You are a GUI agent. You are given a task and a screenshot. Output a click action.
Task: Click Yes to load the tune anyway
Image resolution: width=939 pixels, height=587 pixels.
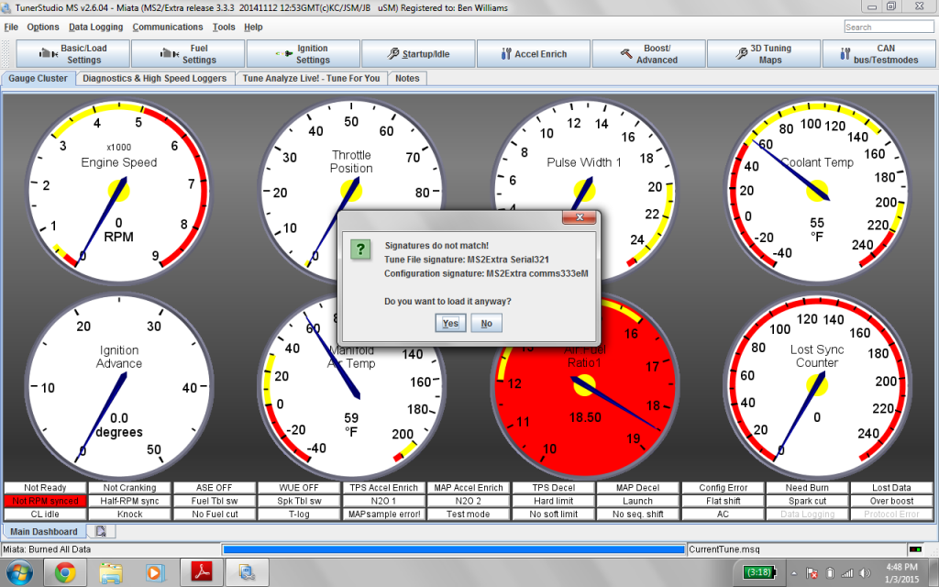449,323
